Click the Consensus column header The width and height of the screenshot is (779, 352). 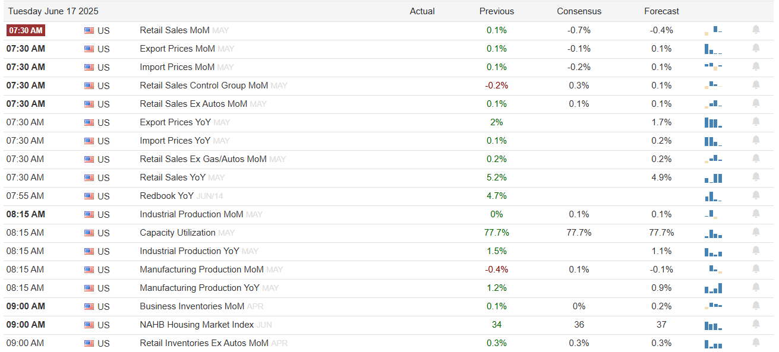click(579, 11)
